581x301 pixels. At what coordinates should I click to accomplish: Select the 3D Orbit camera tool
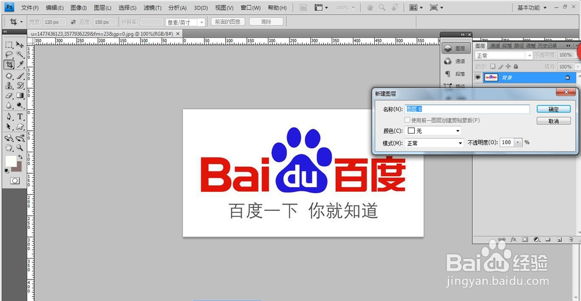tap(20, 138)
